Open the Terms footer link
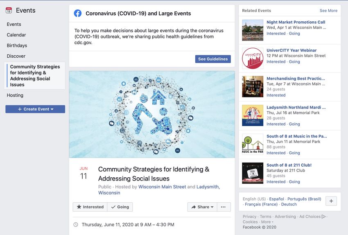 (x=265, y=216)
